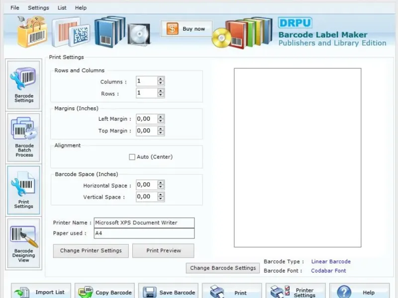Click the blue books icon in banner
398x298 pixels.
pyautogui.click(x=109, y=32)
